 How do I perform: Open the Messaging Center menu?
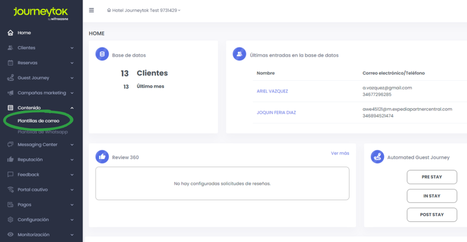pos(37,144)
